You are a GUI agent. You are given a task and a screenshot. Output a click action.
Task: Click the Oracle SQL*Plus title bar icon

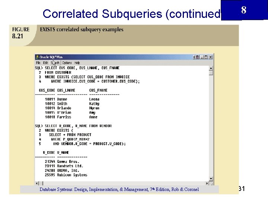pyautogui.click(x=37, y=57)
